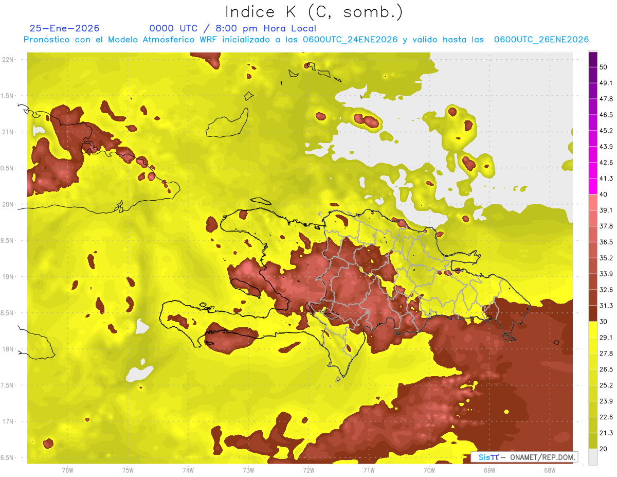Pick the gray swatch below 20 on the scale

[x=593, y=457]
